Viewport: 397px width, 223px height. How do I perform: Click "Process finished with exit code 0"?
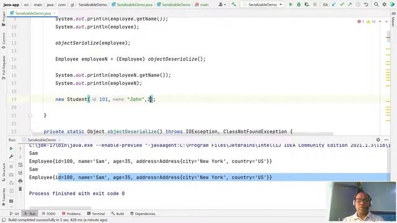77,193
